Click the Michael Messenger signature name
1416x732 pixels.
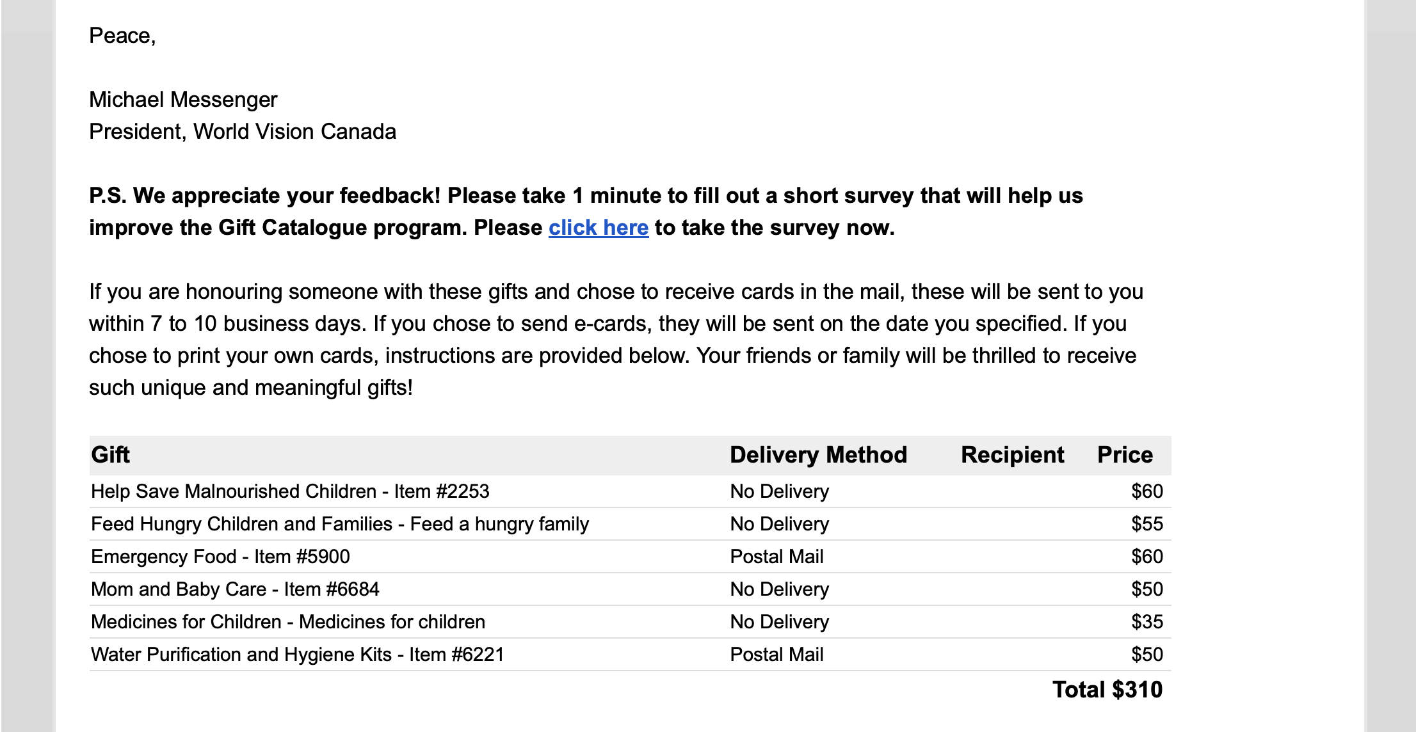[x=183, y=100]
